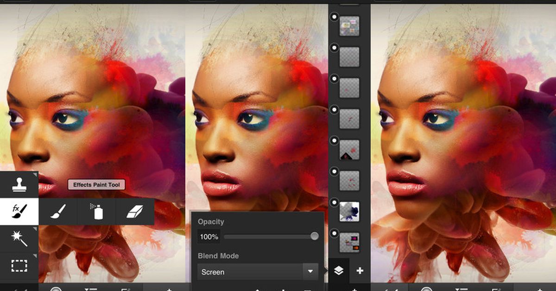The width and height of the screenshot is (556, 291).
Task: Select layer thumbnail just above black triangle layer
Action: click(349, 119)
